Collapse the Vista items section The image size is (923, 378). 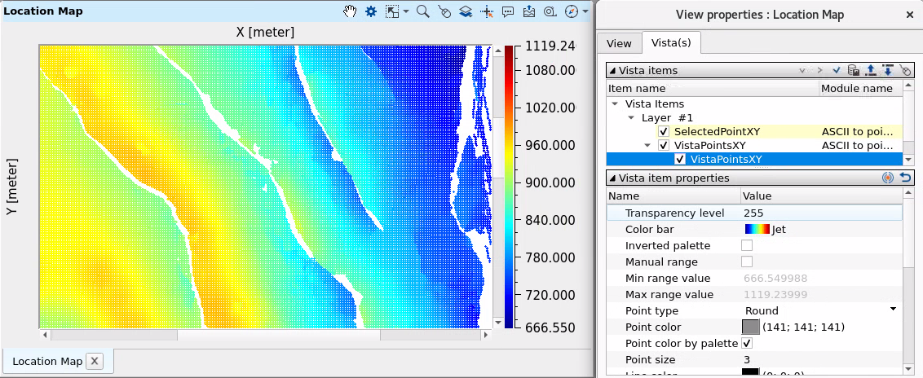[x=613, y=70]
